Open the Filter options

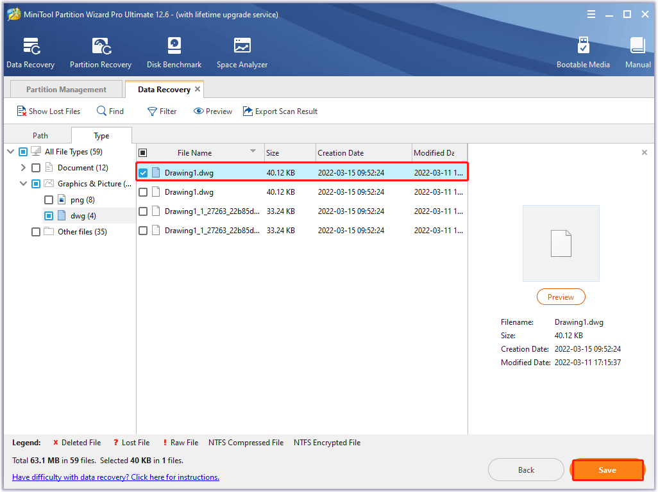pos(162,111)
